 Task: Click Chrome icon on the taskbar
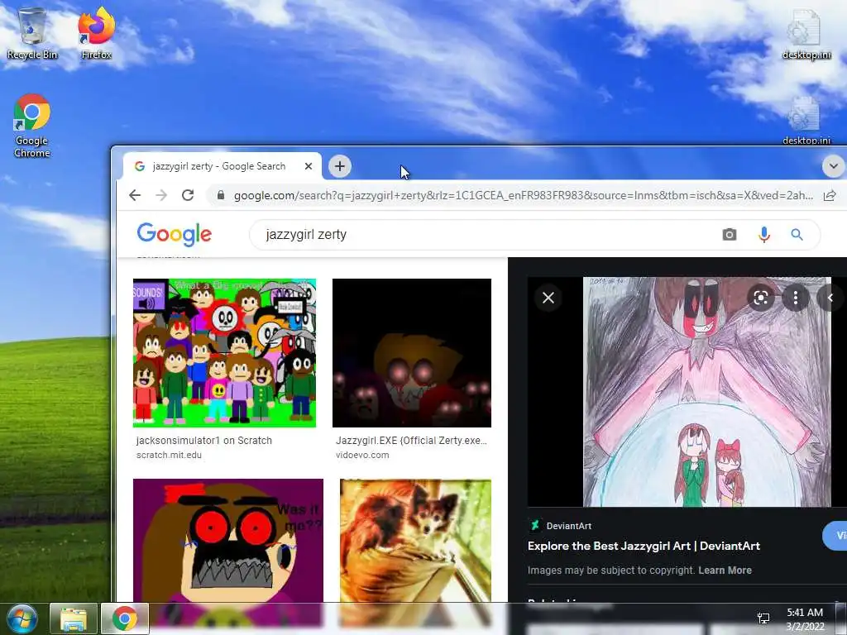click(125, 618)
